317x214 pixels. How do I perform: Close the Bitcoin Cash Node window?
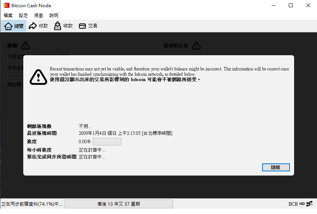coord(308,5)
